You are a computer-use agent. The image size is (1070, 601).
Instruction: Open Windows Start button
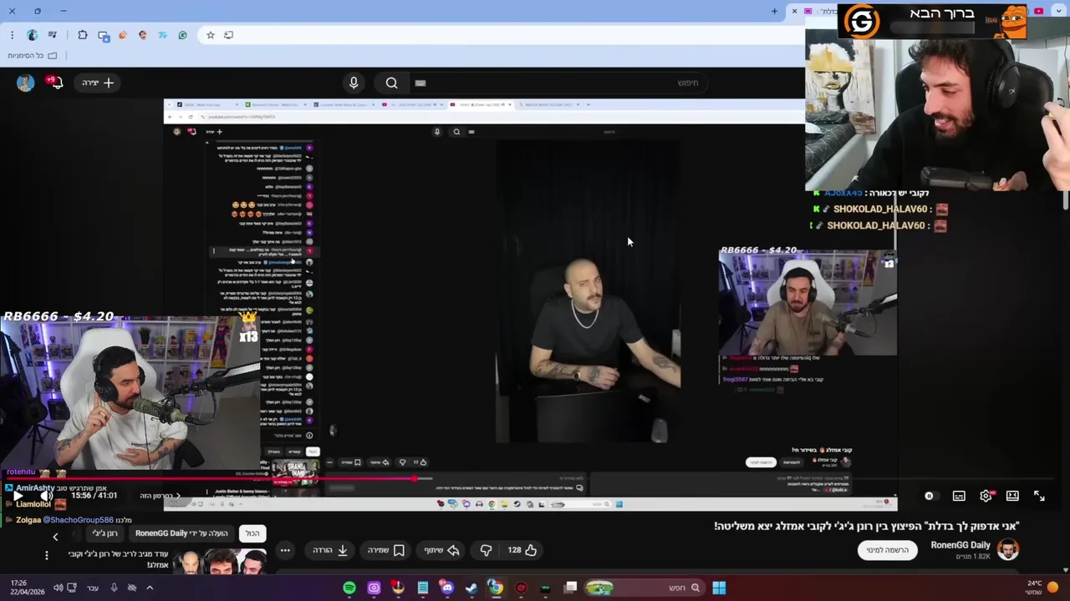(x=719, y=588)
